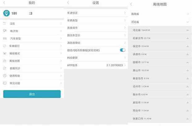Tap the user profile avatar icon
192x126 pixels.
coord(7,13)
